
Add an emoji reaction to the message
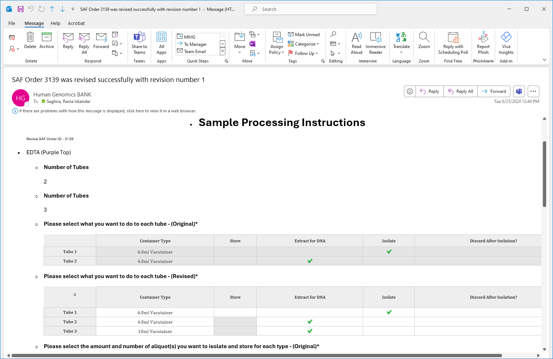point(409,91)
